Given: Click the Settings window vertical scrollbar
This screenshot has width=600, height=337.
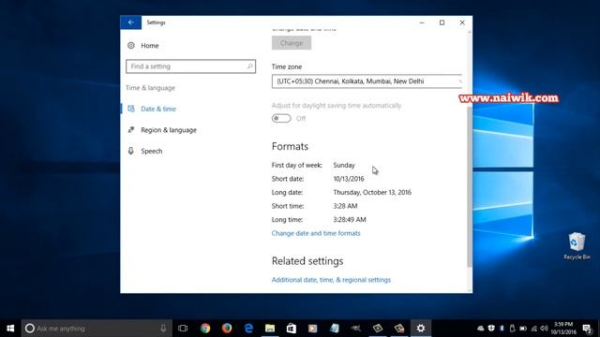Looking at the screenshot, I should click(x=470, y=186).
